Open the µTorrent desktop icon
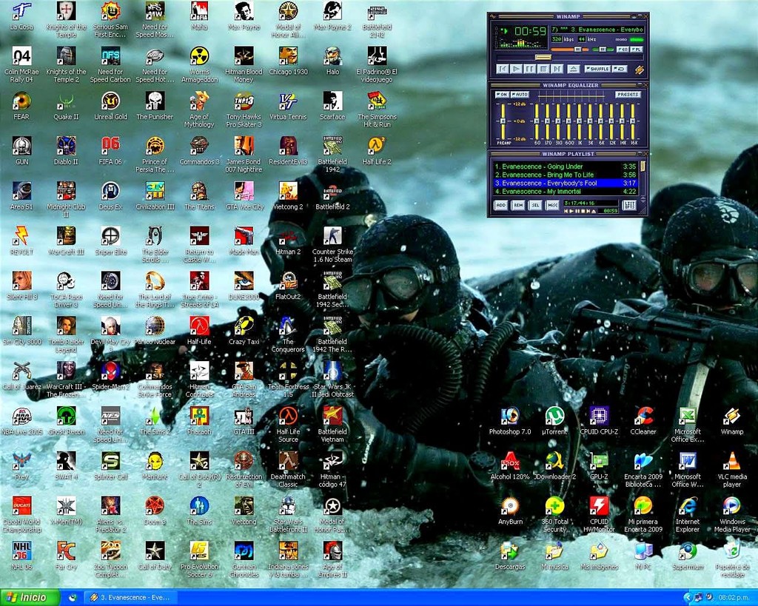 point(554,417)
